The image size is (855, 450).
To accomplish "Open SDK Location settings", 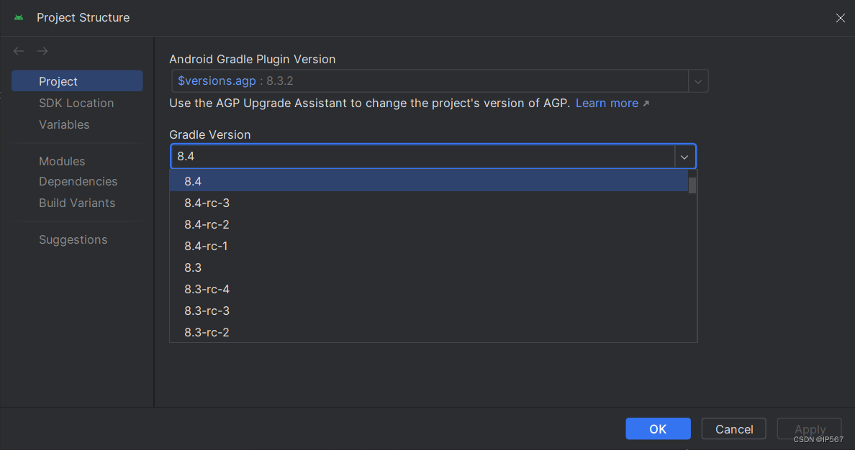I will [77, 103].
